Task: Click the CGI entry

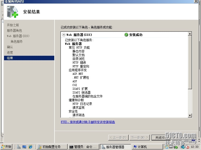Action: coord(75,85)
